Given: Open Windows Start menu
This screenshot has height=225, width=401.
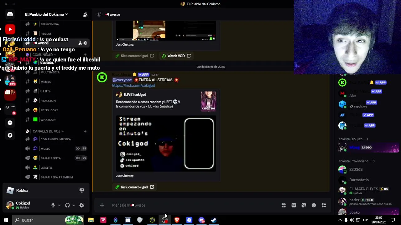Looking at the screenshot, I should [6, 220].
